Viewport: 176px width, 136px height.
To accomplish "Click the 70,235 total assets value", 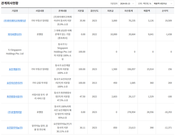I will tap(132, 21).
